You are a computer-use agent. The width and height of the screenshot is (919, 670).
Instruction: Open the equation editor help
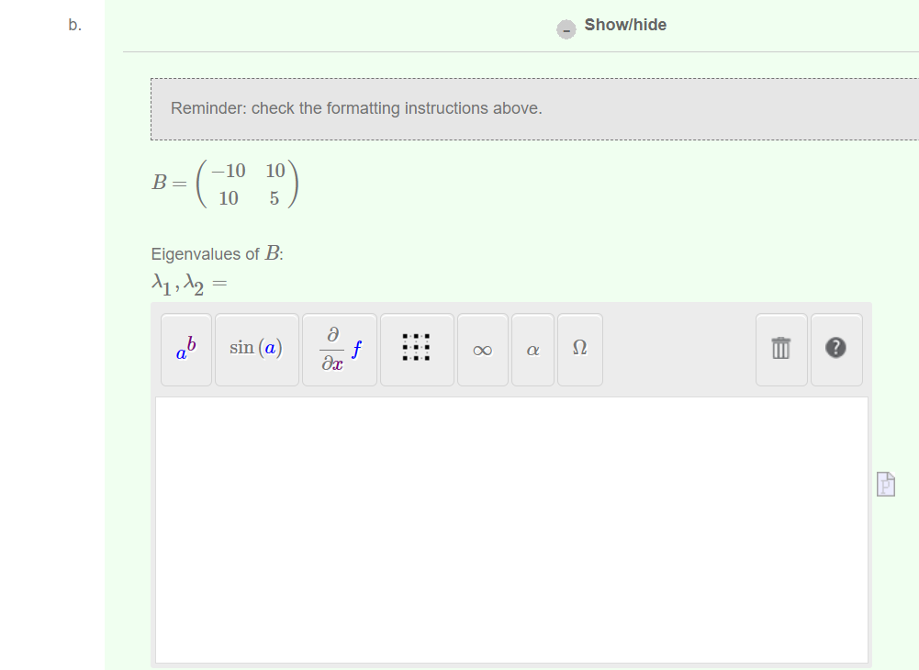[x=835, y=349]
